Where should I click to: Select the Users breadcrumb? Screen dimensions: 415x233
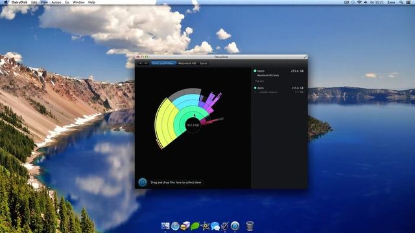point(204,63)
